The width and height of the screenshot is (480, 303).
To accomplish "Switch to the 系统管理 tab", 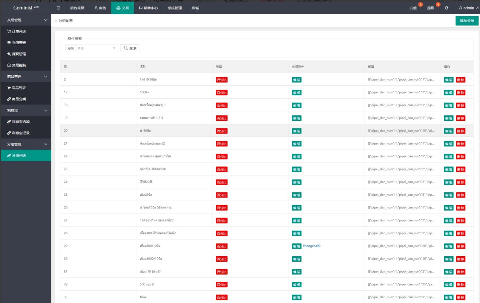I will coord(175,8).
